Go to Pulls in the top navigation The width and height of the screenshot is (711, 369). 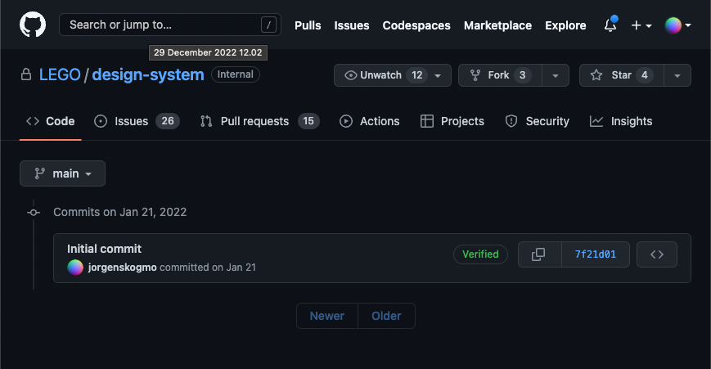(x=308, y=25)
